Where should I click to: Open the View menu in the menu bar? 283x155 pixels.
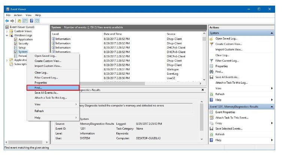(28, 15)
